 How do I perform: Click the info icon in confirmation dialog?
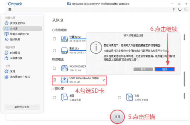point(96,47)
